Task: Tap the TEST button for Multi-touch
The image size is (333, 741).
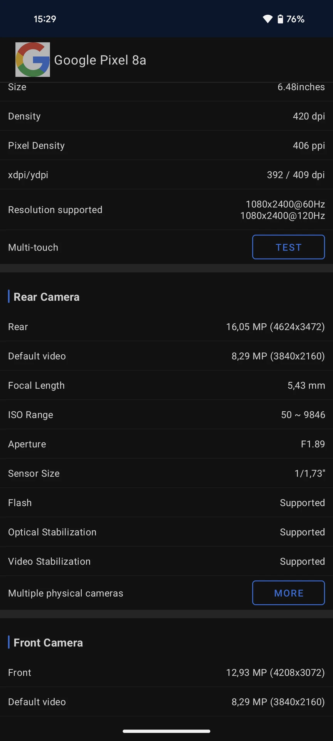Action: pos(288,247)
